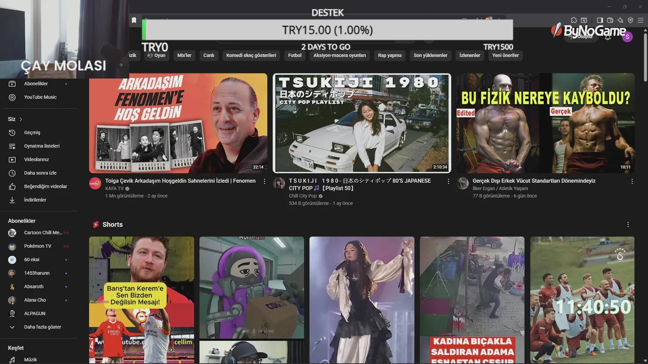
Task: Toggle the browser sidebar panel icon
Action: point(600,20)
